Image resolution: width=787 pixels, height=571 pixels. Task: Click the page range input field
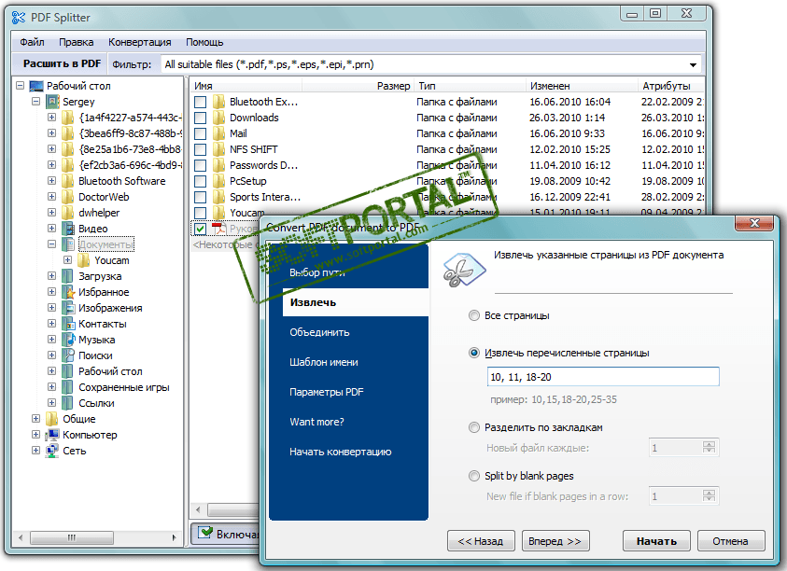[603, 377]
